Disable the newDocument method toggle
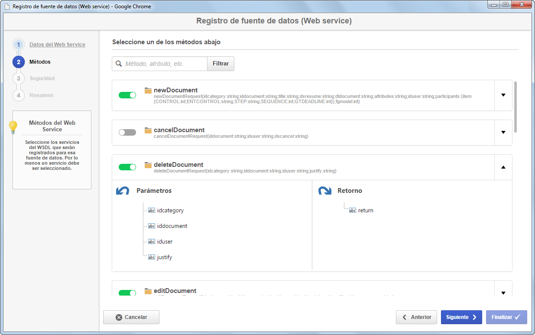This screenshot has height=335, width=535. coord(127,95)
